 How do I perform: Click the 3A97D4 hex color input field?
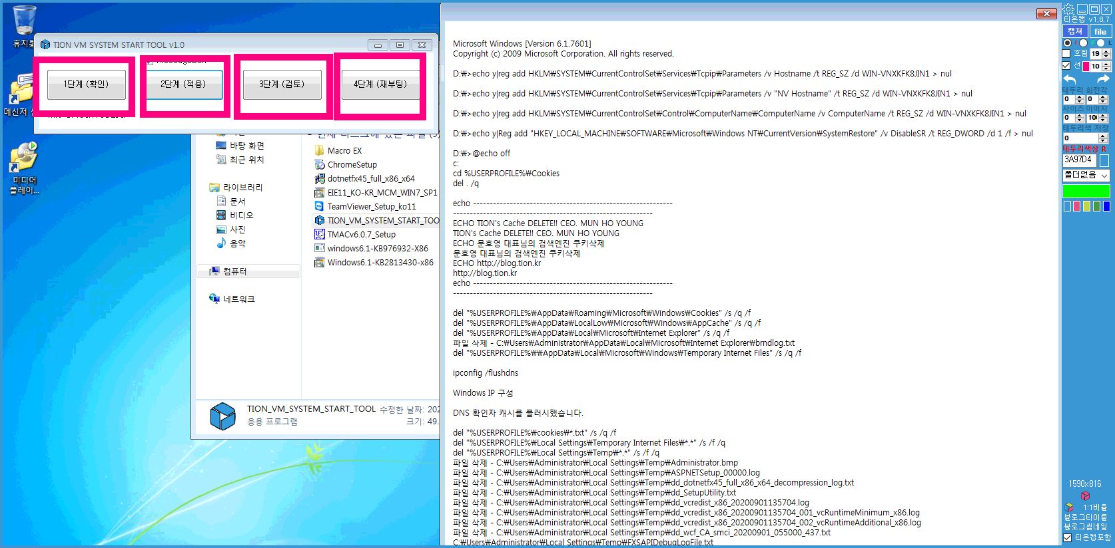click(1079, 160)
